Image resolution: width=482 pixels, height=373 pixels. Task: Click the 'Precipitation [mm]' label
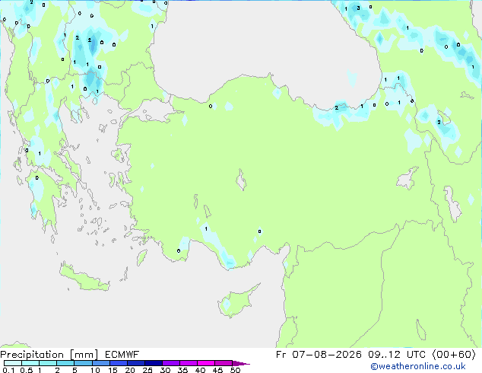pyautogui.click(x=49, y=355)
